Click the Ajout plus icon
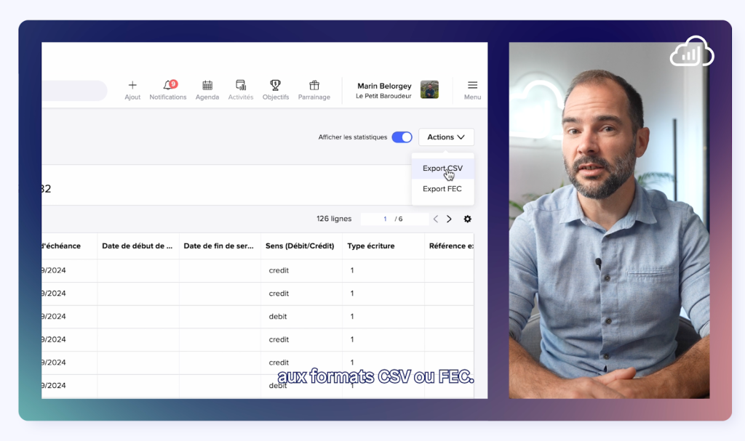The height and width of the screenshot is (441, 745). point(132,86)
